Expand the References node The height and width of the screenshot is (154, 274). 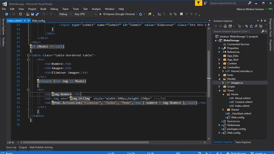click(219, 52)
